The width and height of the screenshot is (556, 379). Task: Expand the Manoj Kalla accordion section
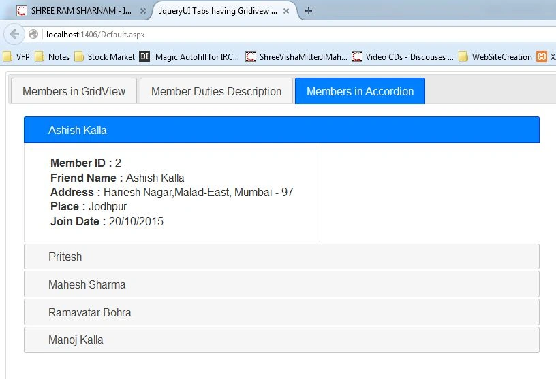(281, 340)
